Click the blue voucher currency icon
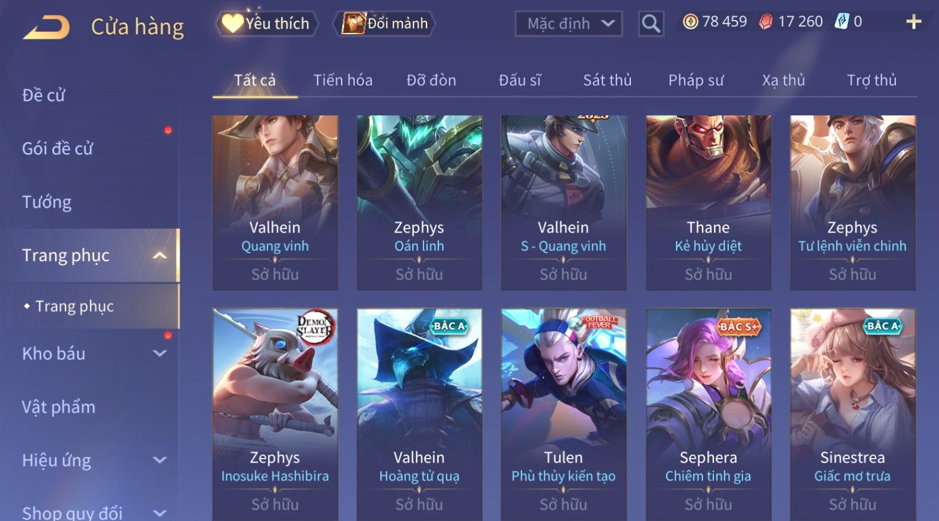939x521 pixels. click(842, 22)
